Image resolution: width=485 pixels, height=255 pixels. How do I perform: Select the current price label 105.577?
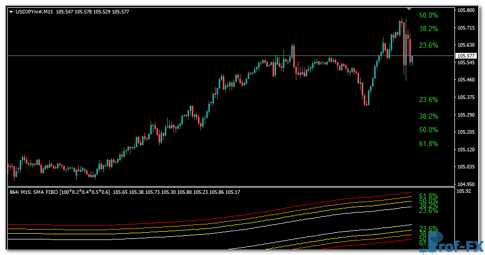[x=465, y=56]
